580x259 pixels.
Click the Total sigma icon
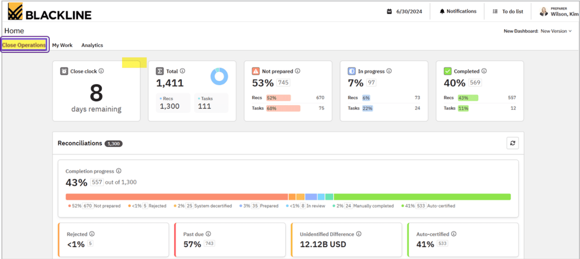coord(160,71)
